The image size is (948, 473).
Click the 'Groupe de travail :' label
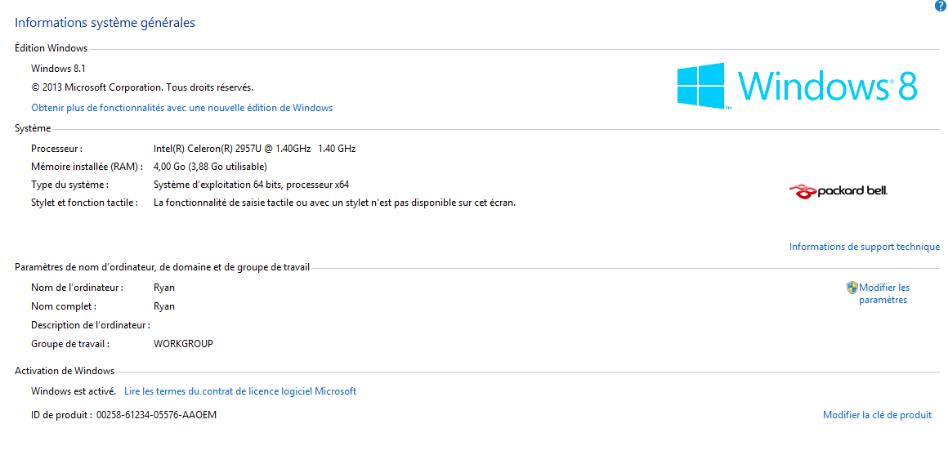[x=71, y=344]
